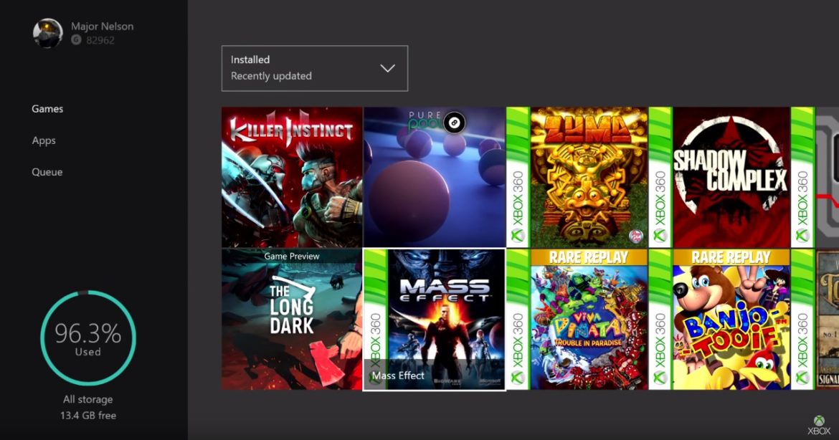The image size is (839, 440).
Task: Switch to Apps section
Action: pos(44,140)
